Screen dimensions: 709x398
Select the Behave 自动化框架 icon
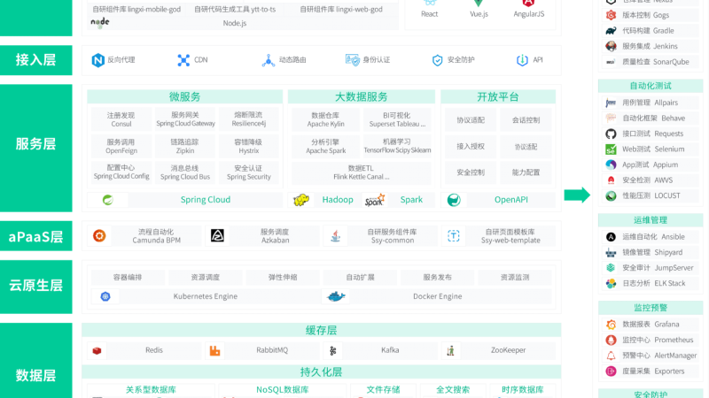pos(611,119)
